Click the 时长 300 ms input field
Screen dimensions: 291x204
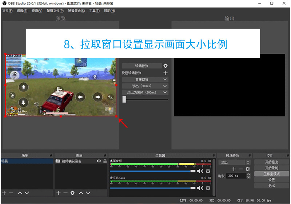click(237, 176)
